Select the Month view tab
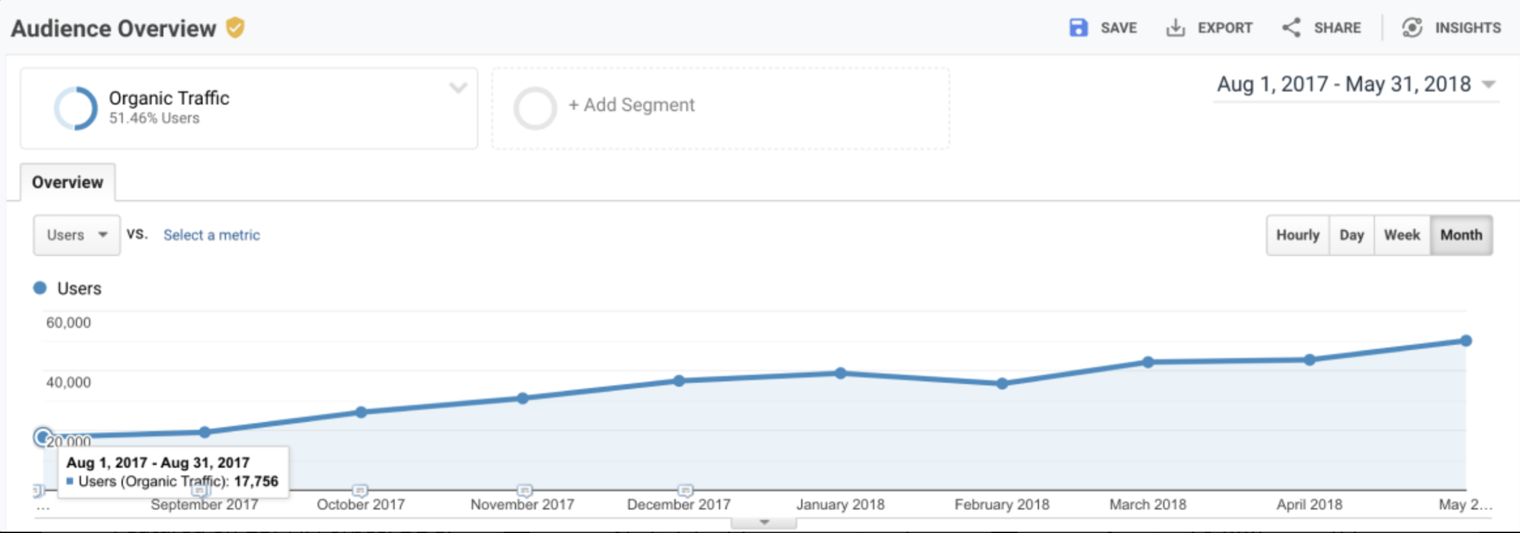This screenshot has width=1520, height=533. [x=1461, y=235]
